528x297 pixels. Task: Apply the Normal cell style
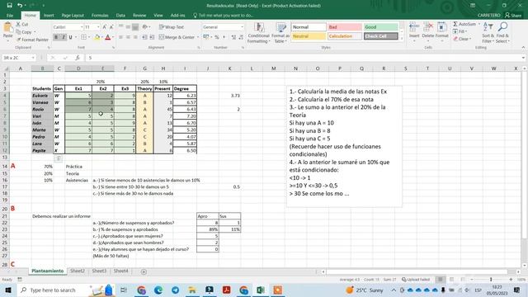pos(309,27)
